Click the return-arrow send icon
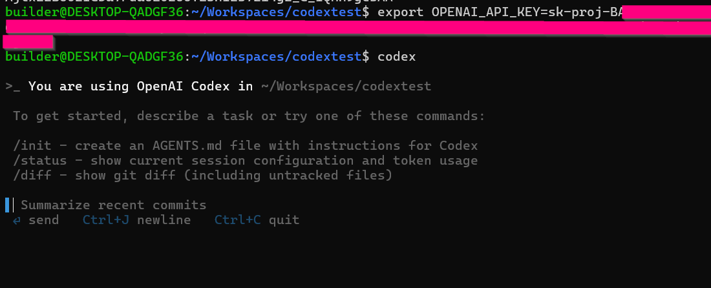The height and width of the screenshot is (288, 711). [x=17, y=221]
